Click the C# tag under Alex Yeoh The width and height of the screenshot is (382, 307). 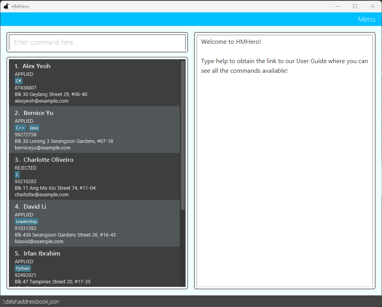click(19, 81)
